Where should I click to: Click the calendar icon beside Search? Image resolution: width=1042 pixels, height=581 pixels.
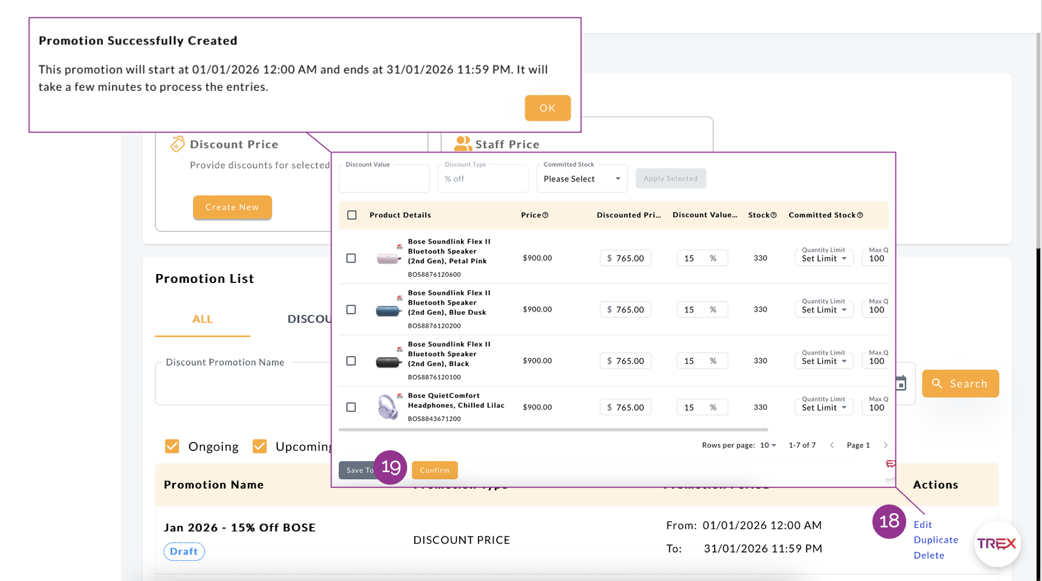point(901,384)
